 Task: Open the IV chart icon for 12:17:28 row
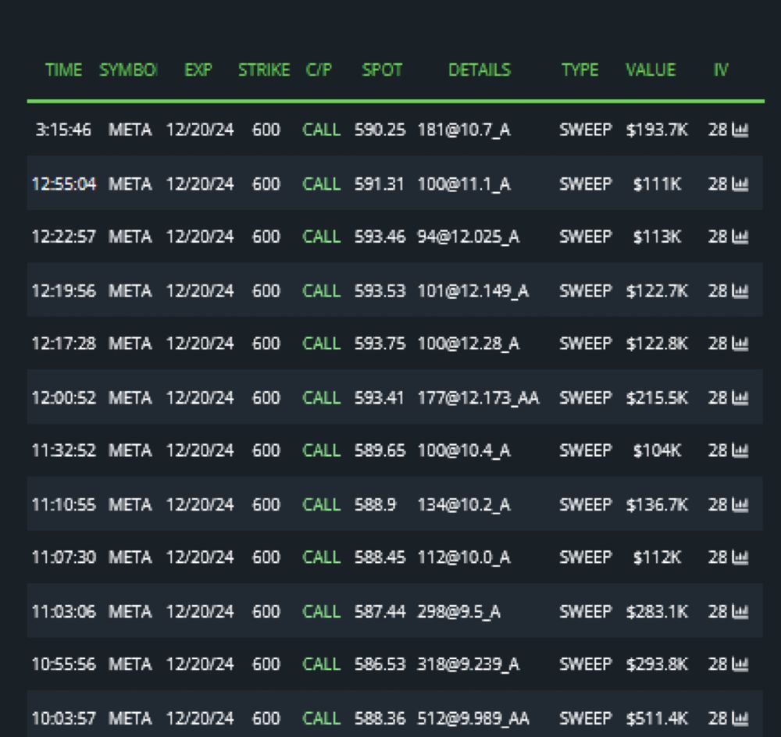coord(740,344)
